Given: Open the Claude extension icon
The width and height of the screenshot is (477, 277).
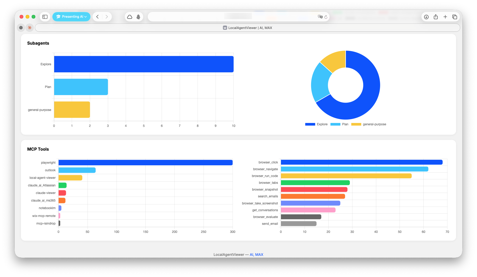Looking at the screenshot, I should click(x=30, y=27).
